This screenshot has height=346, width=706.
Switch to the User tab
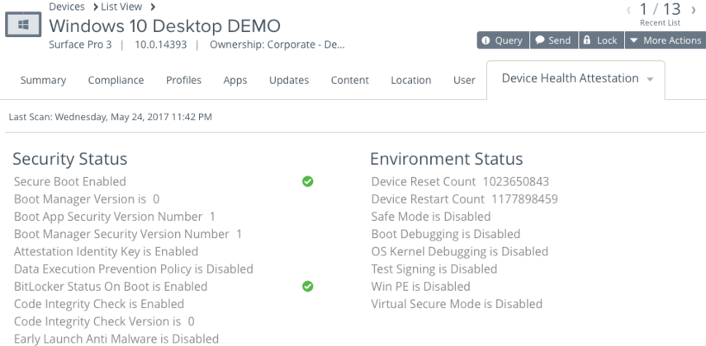click(463, 80)
